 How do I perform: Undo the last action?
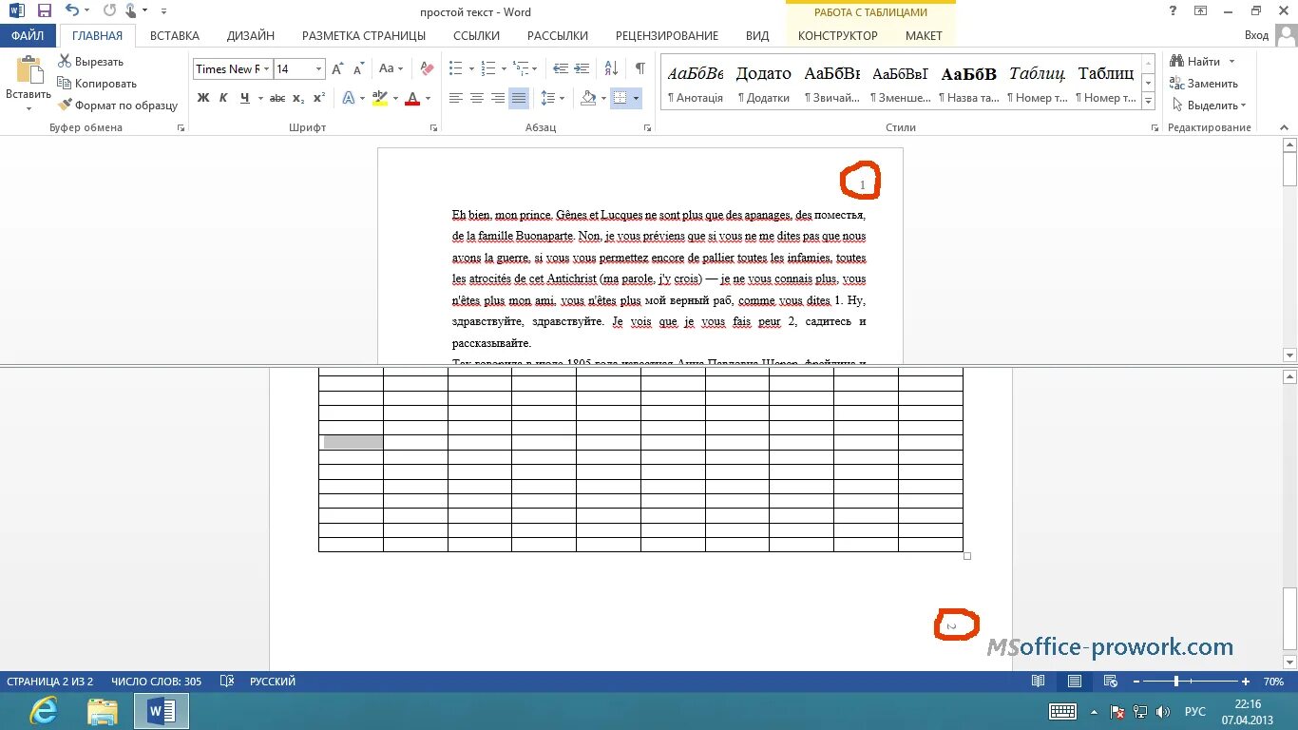point(72,11)
